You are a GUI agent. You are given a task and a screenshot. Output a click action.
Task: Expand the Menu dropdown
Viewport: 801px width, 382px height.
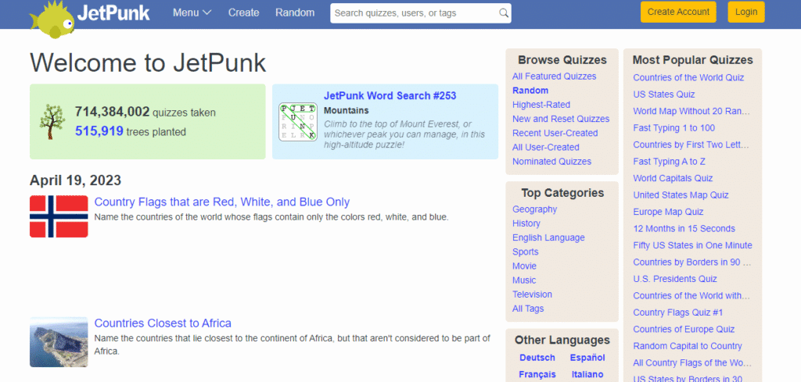coord(192,12)
